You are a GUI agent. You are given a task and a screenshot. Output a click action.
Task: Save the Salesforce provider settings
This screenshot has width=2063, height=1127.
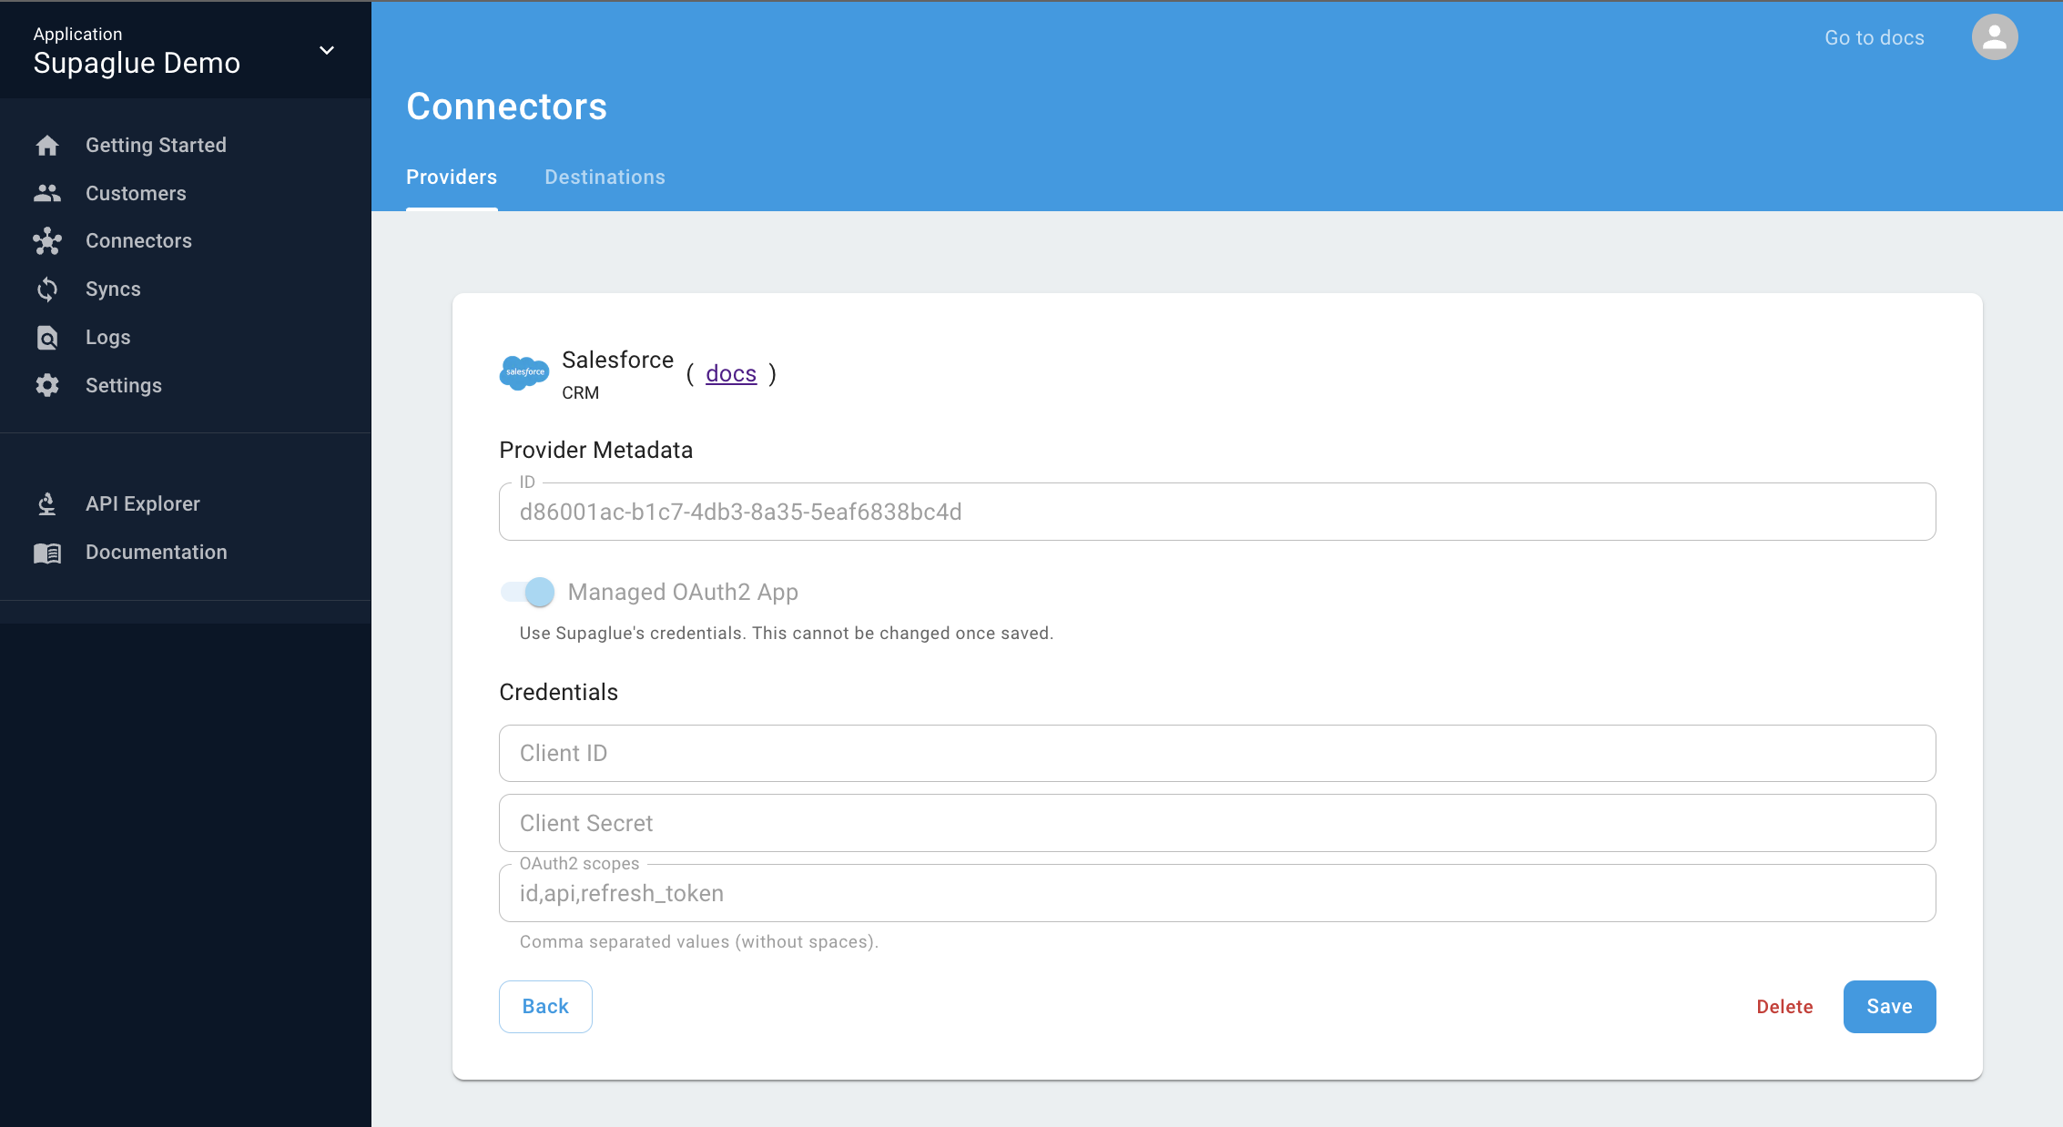1889,1007
